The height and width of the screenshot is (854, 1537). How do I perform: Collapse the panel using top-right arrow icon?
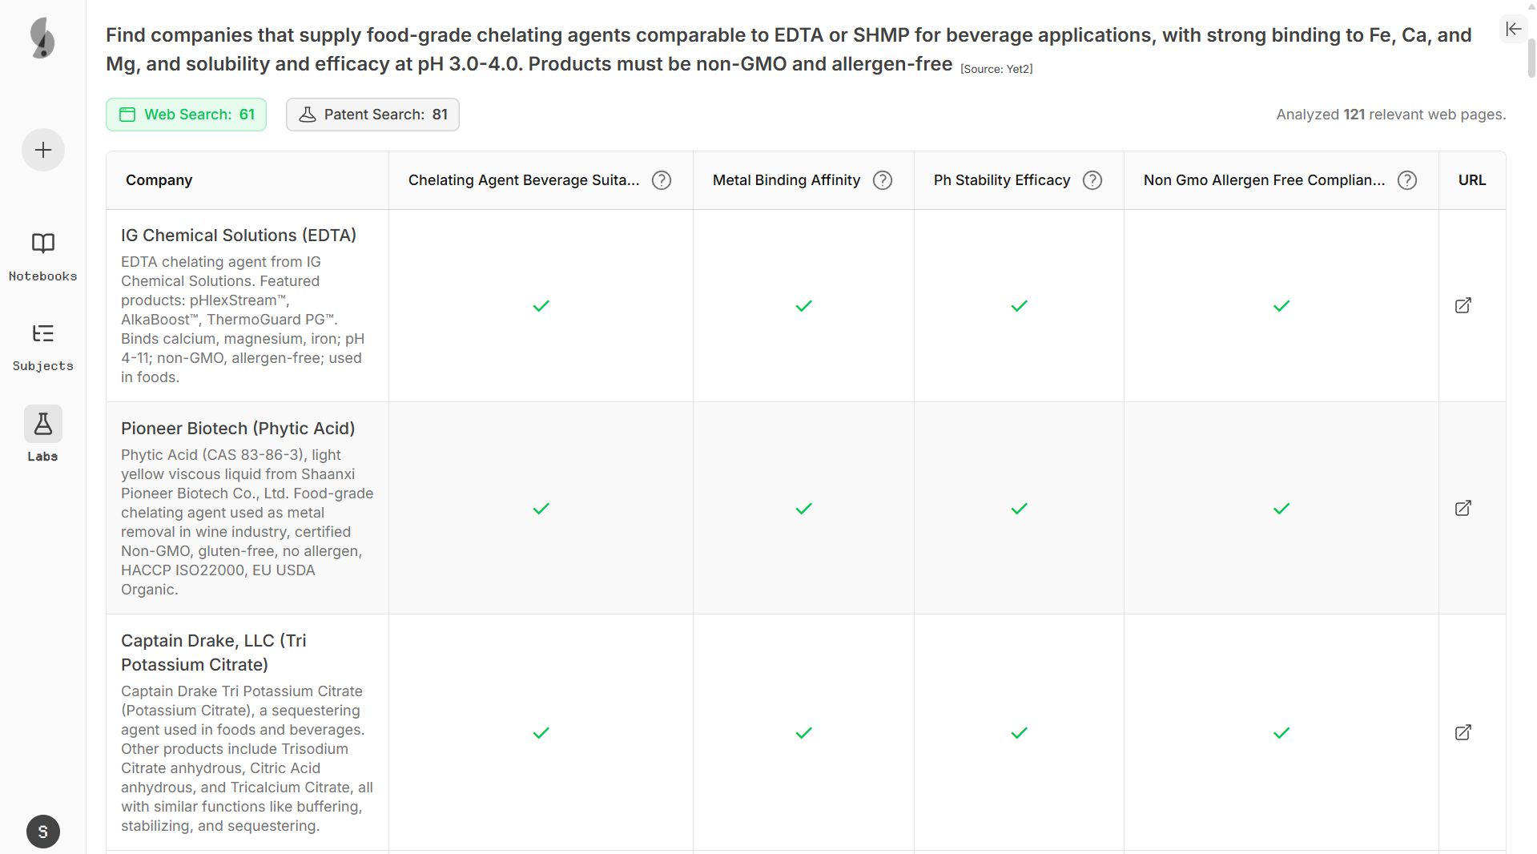pos(1513,29)
